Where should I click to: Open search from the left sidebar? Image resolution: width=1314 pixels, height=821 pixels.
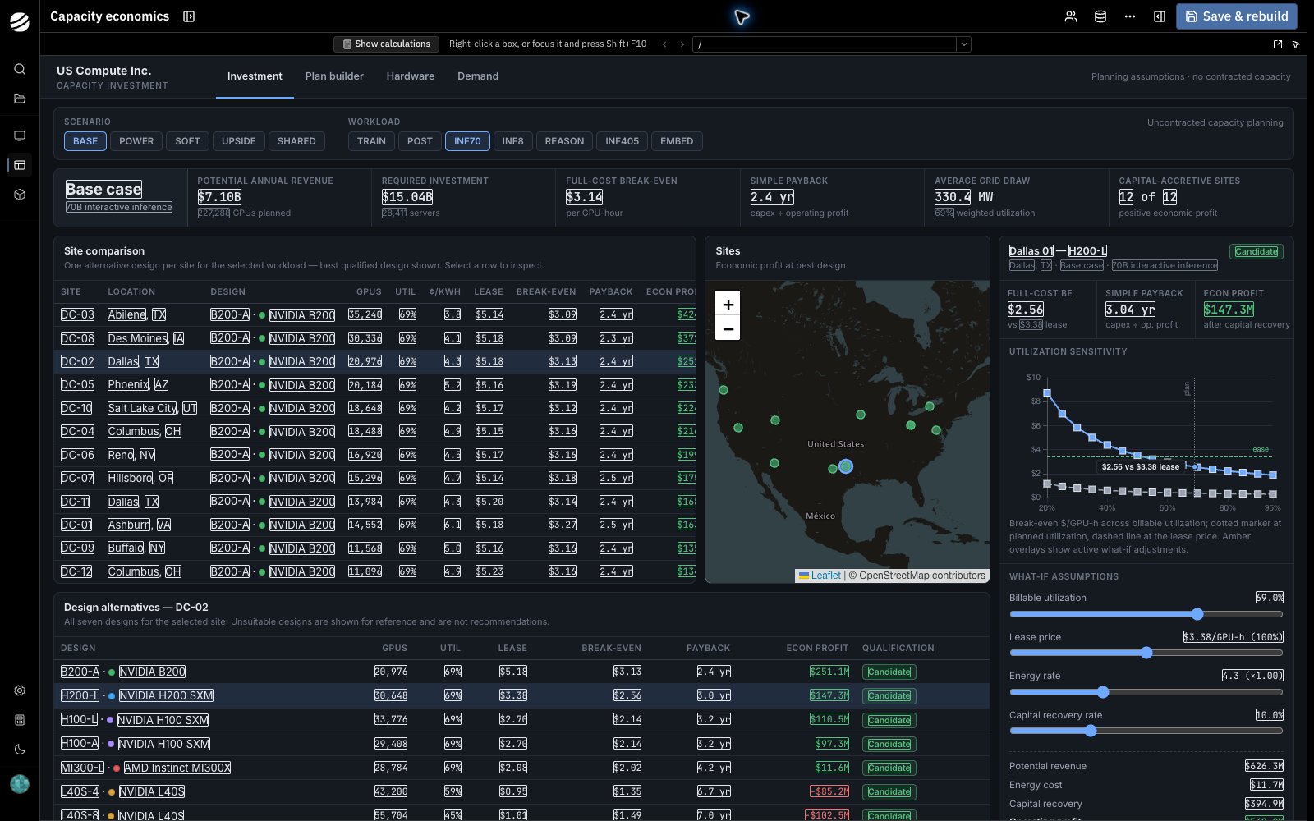pos(20,69)
